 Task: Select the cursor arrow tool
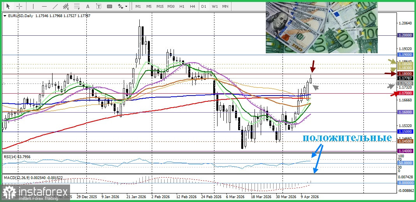pos(8,6)
